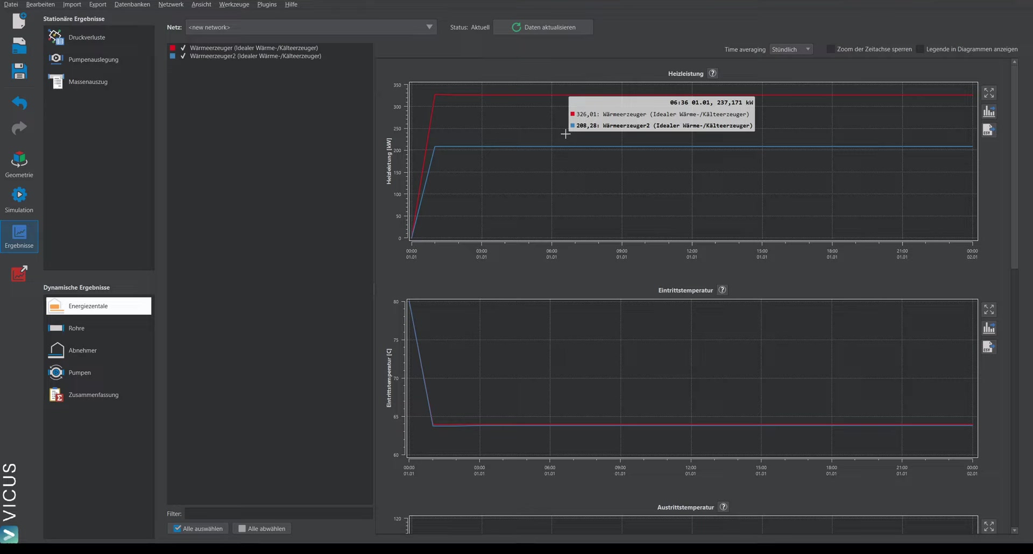Click the open project folder icon
This screenshot has height=554, width=1033.
(x=19, y=46)
